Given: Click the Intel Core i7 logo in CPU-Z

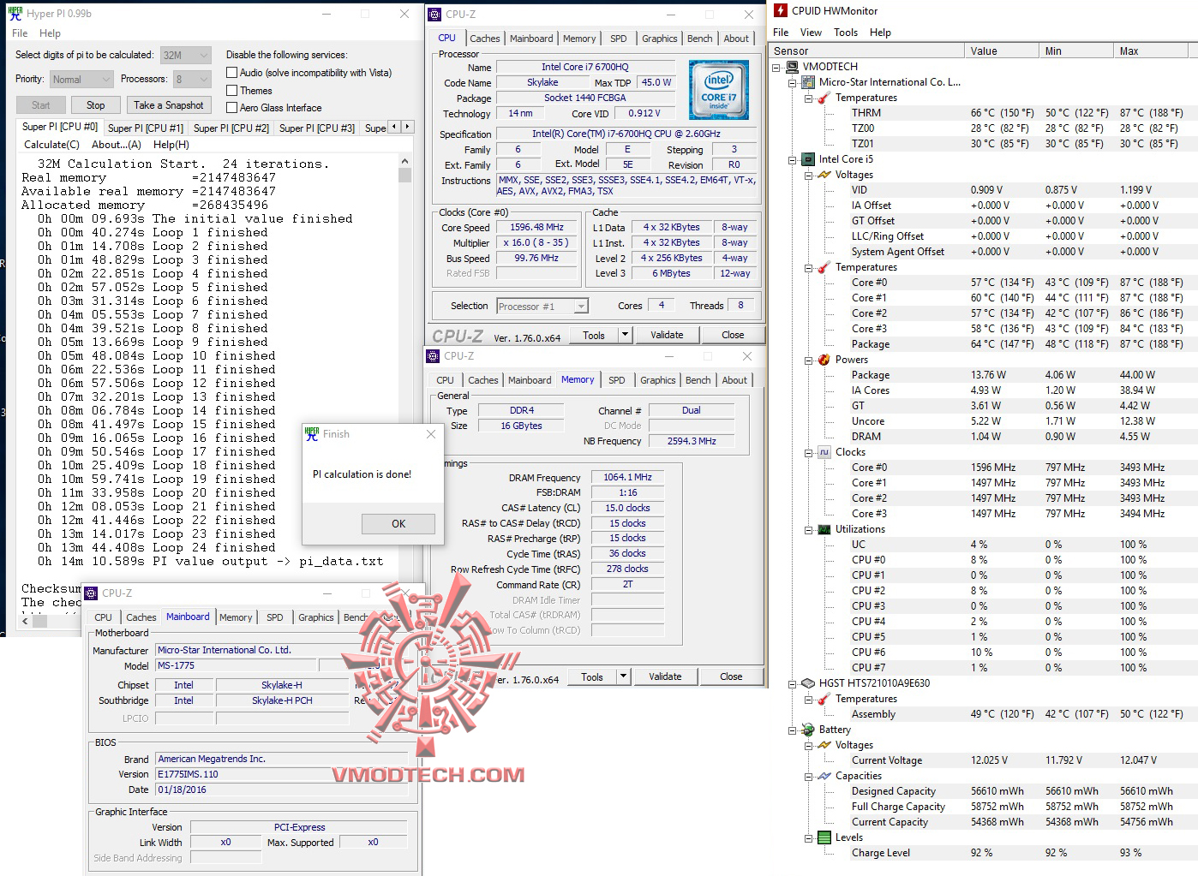Looking at the screenshot, I should [719, 90].
